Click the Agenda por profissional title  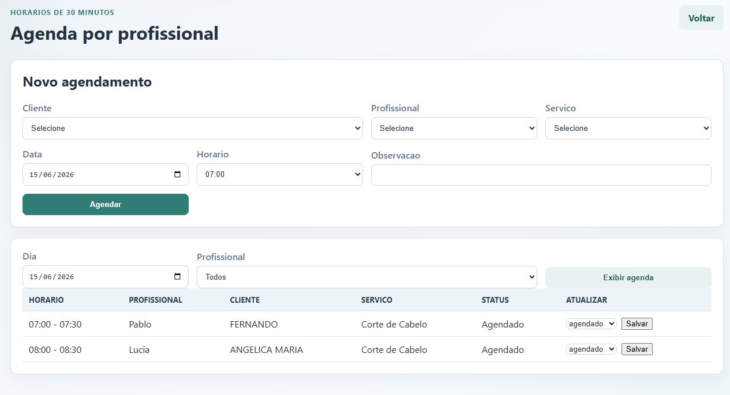point(115,33)
